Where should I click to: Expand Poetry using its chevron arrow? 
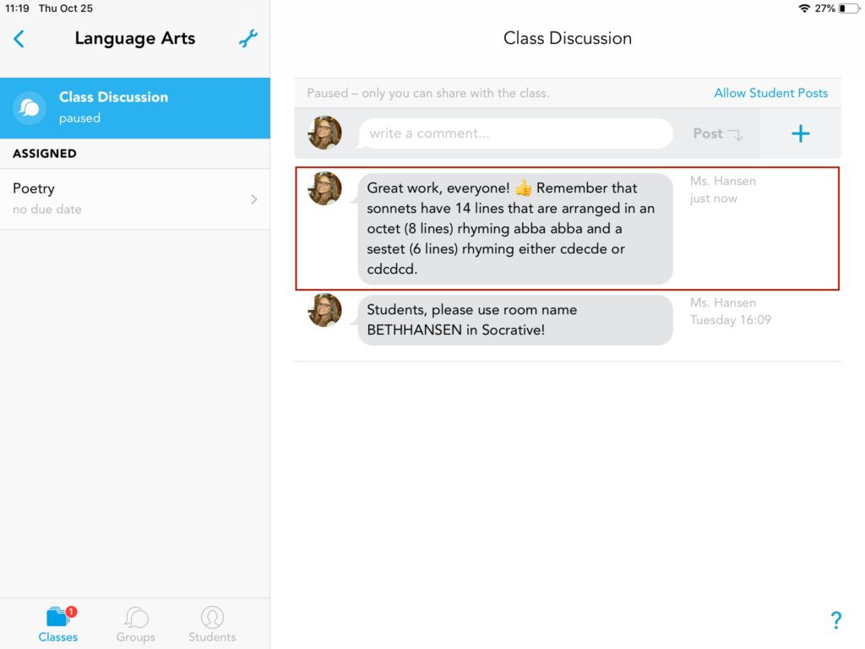[254, 199]
